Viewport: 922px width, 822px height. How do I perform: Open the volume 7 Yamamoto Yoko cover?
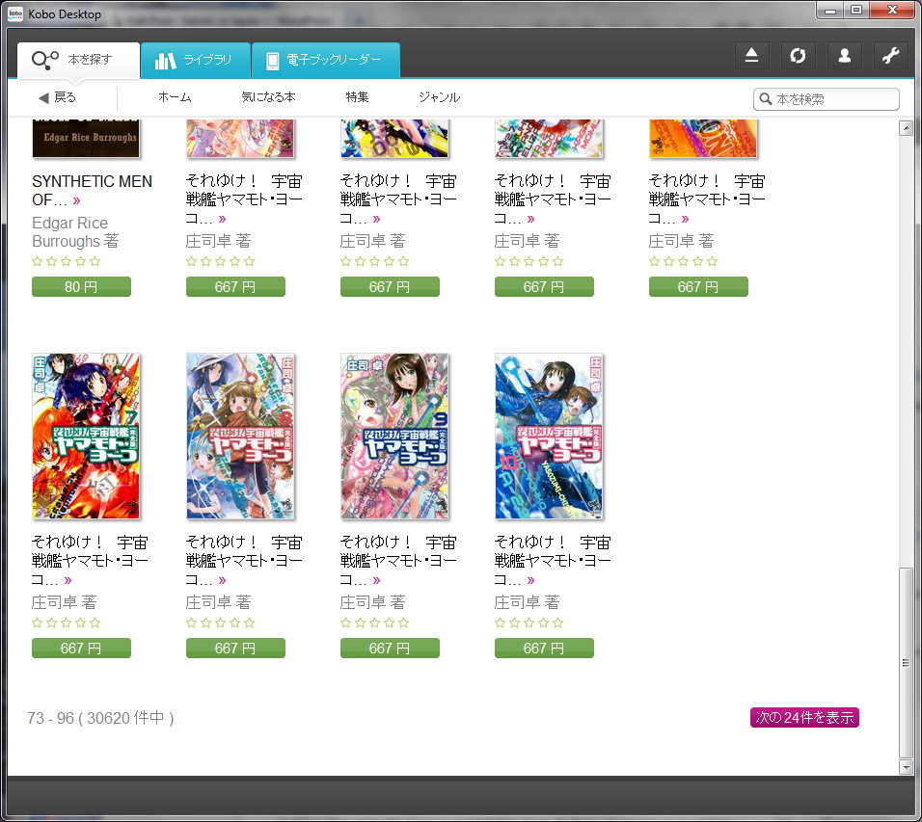click(x=86, y=436)
